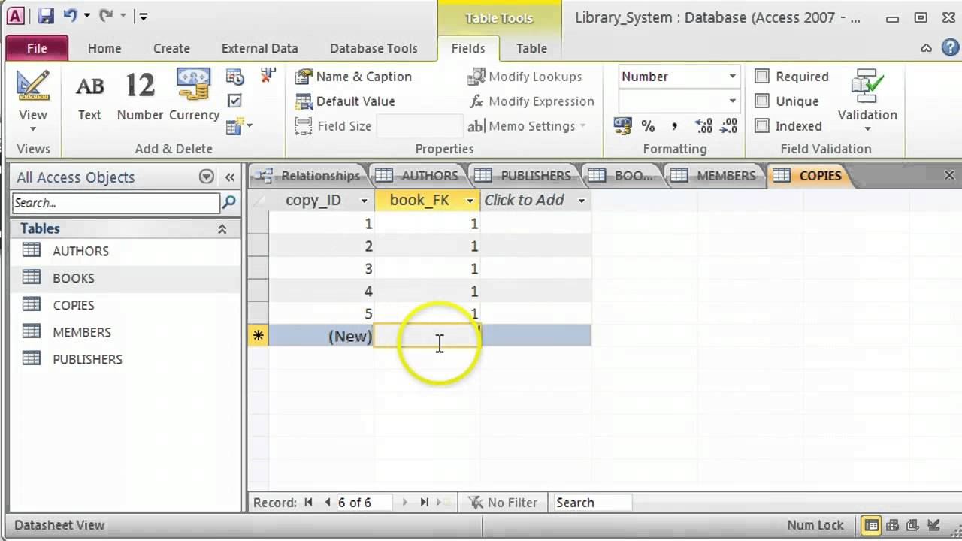Open the Database Tools tab
Viewport: 962px width, 541px height.
(374, 48)
